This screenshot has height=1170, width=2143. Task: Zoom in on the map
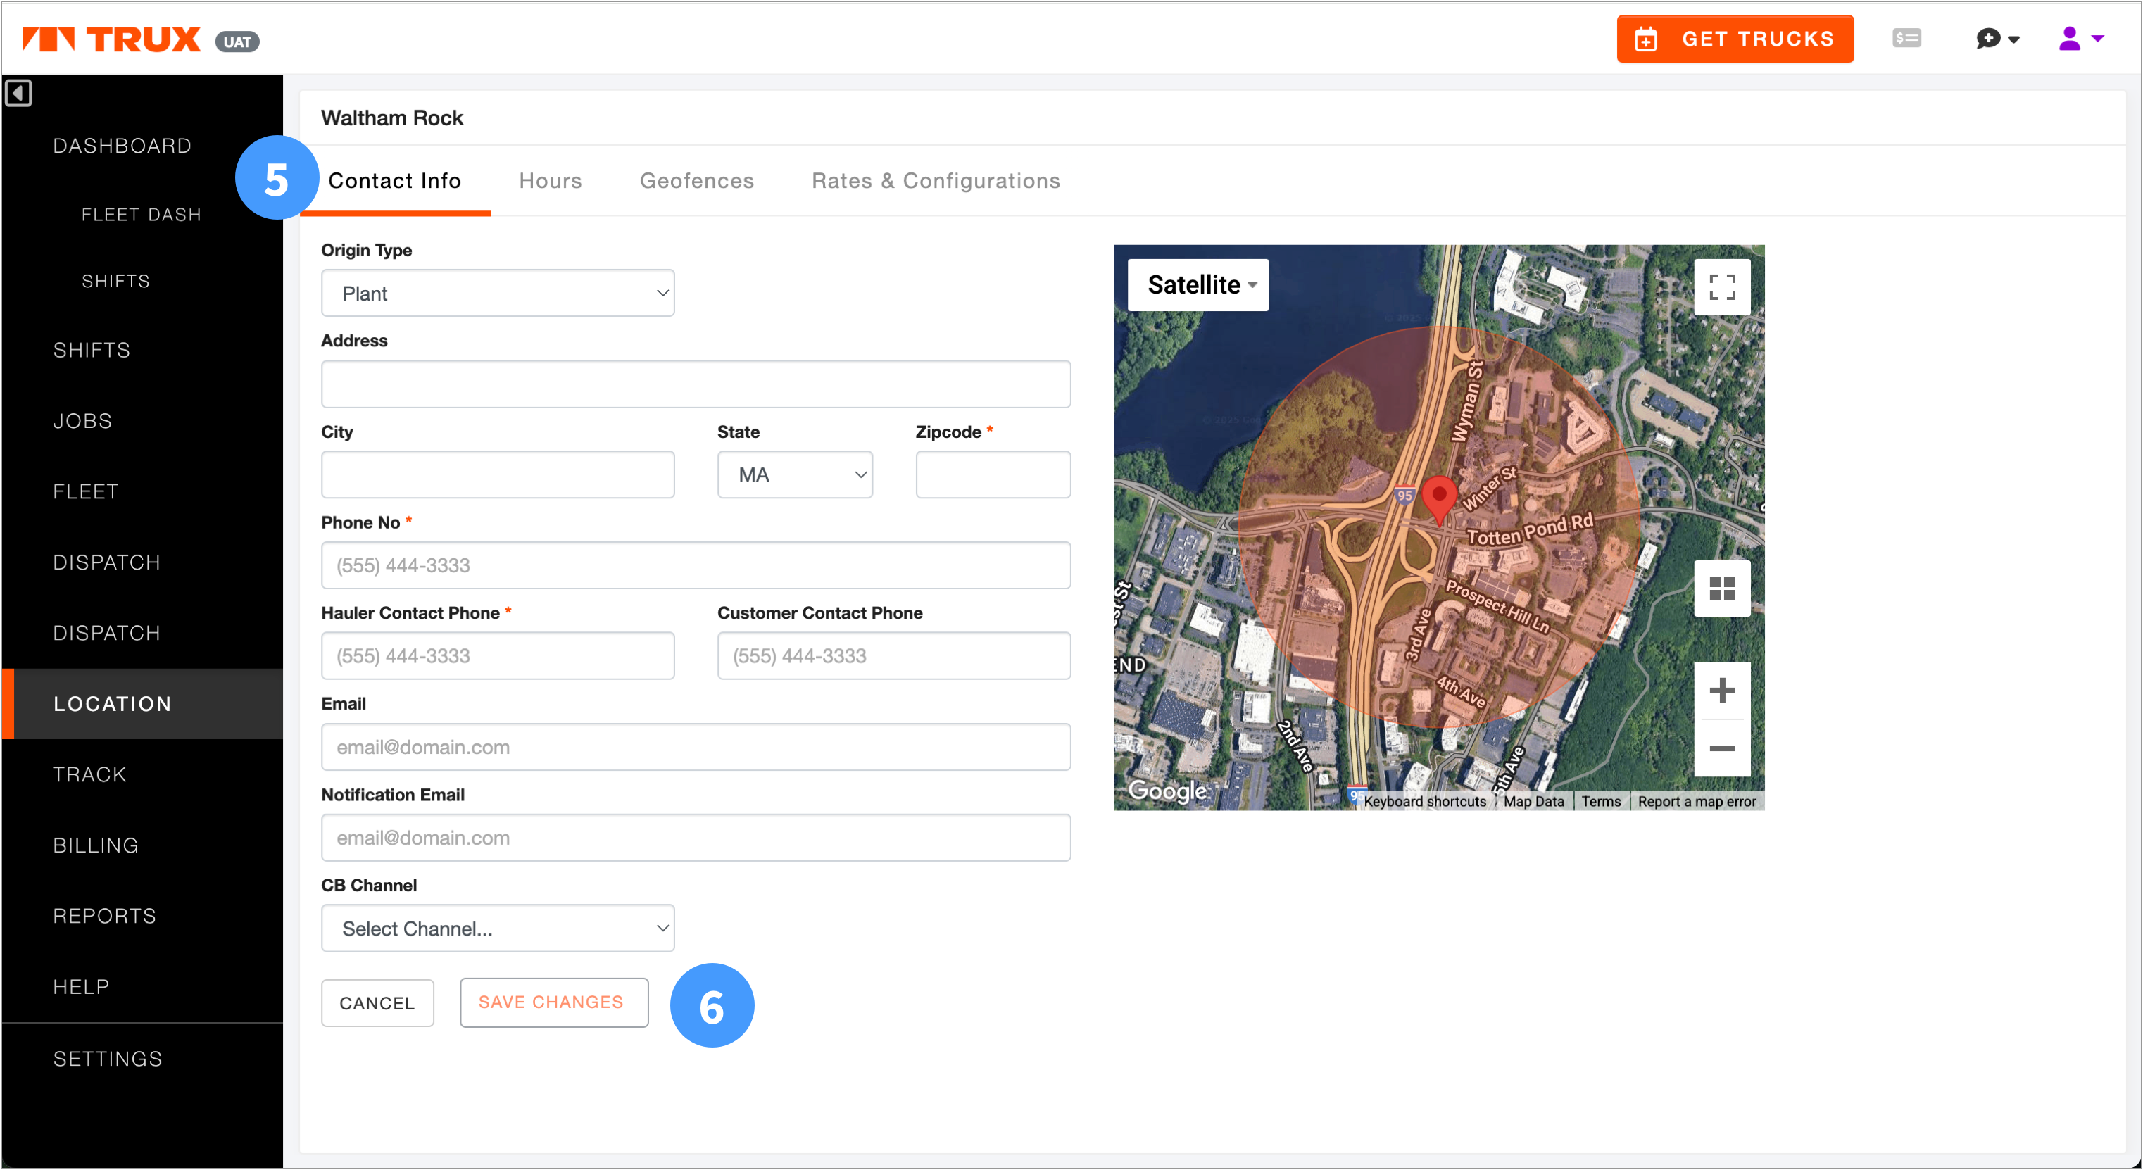pos(1722,691)
